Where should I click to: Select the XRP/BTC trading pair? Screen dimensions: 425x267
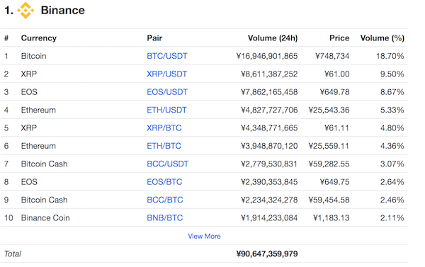164,128
